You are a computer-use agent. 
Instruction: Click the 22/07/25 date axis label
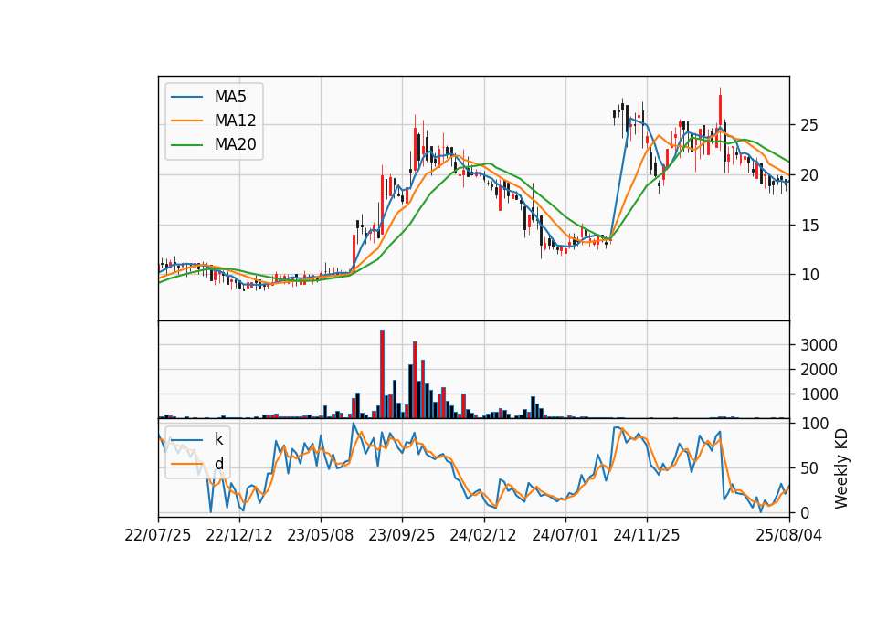[158, 535]
